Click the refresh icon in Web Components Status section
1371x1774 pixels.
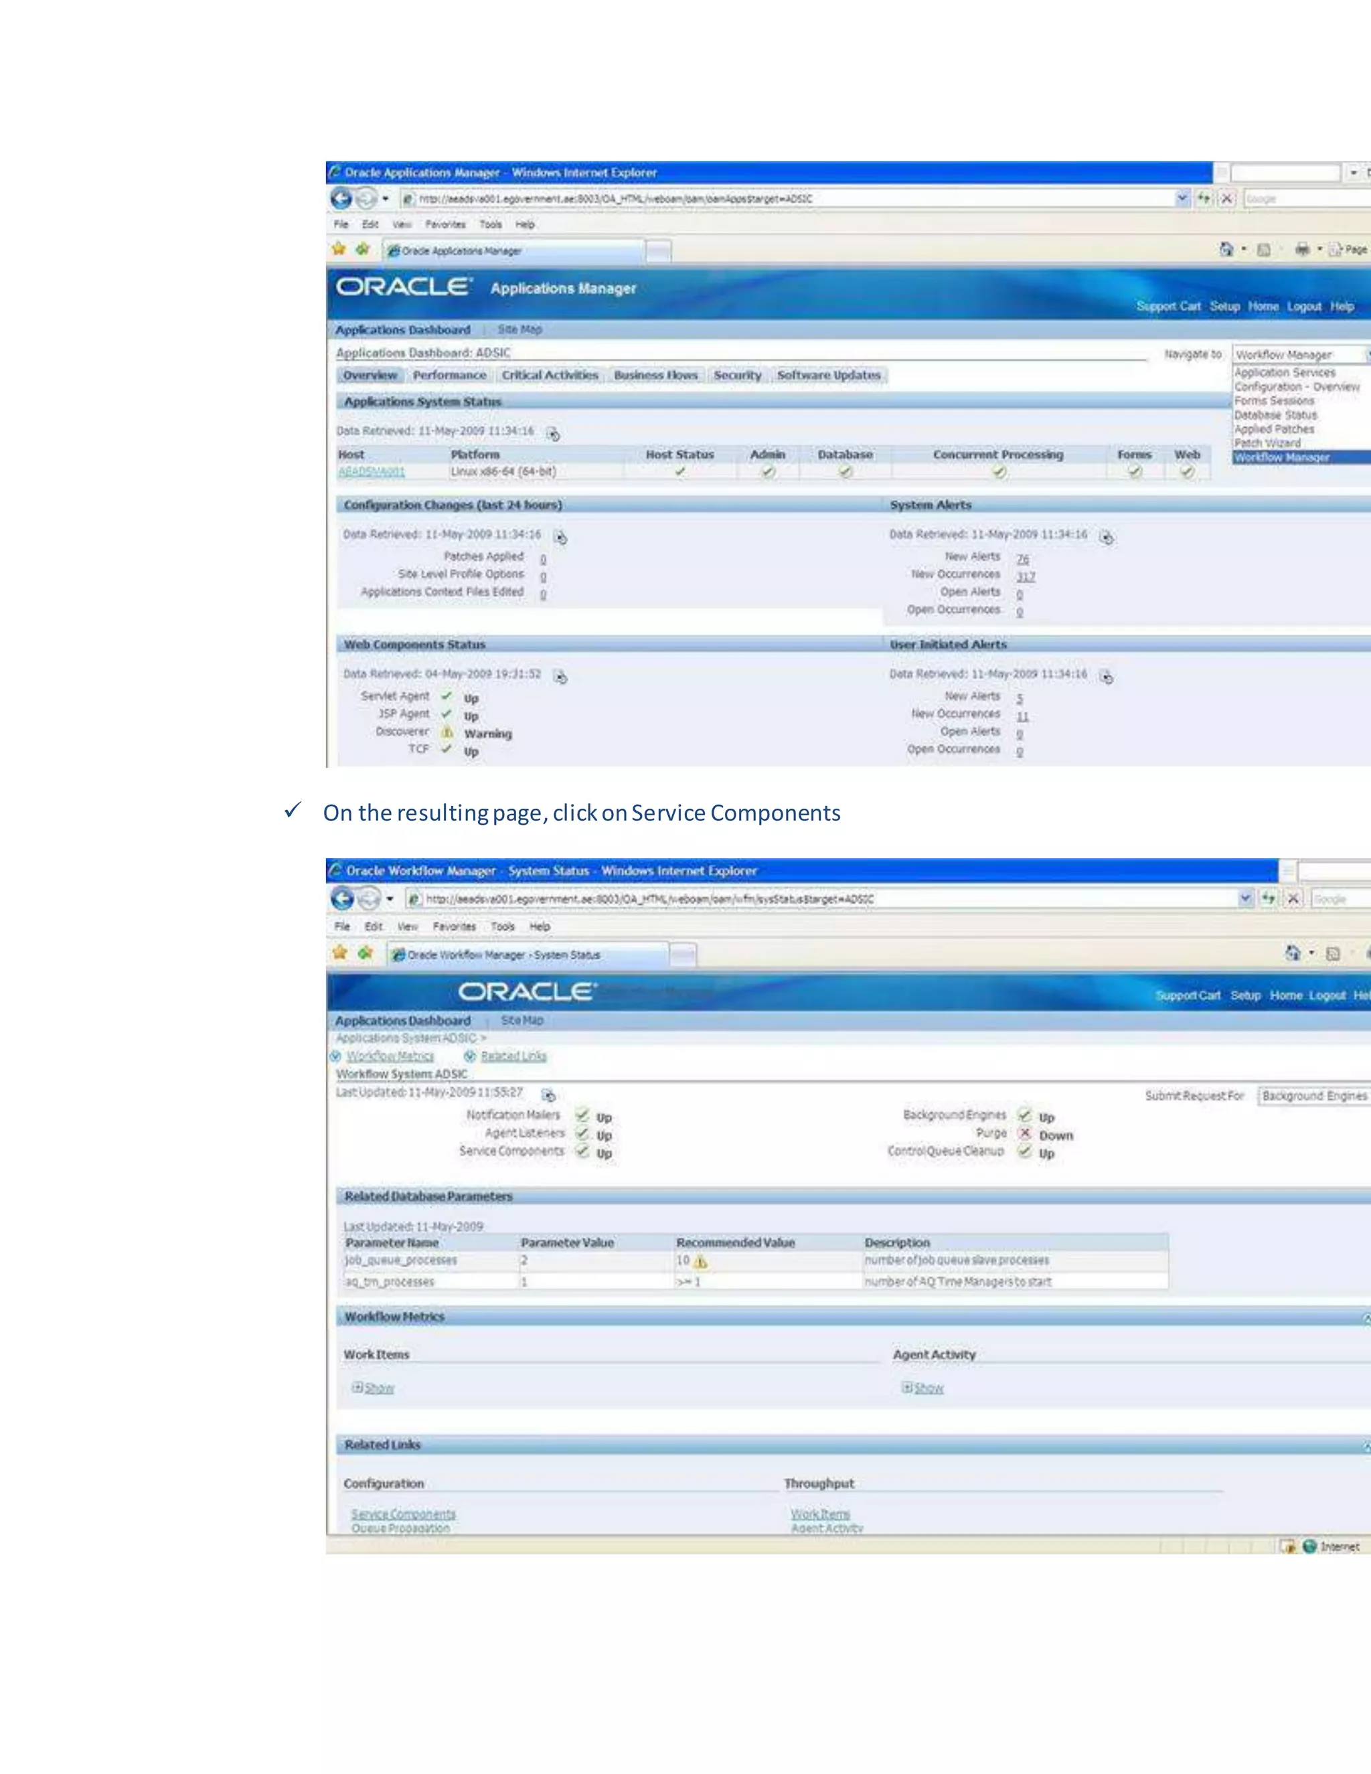tap(560, 677)
